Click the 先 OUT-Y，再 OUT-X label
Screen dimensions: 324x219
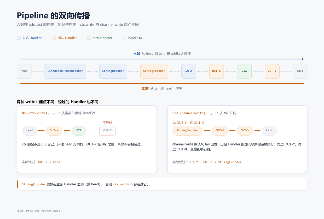(188, 123)
